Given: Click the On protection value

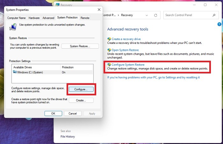Looking at the screenshot, I should [64, 72].
